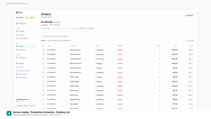This screenshot has height=119, width=211.
Task: Click customer Highland Beans
Action: pyautogui.click(x=75, y=100)
